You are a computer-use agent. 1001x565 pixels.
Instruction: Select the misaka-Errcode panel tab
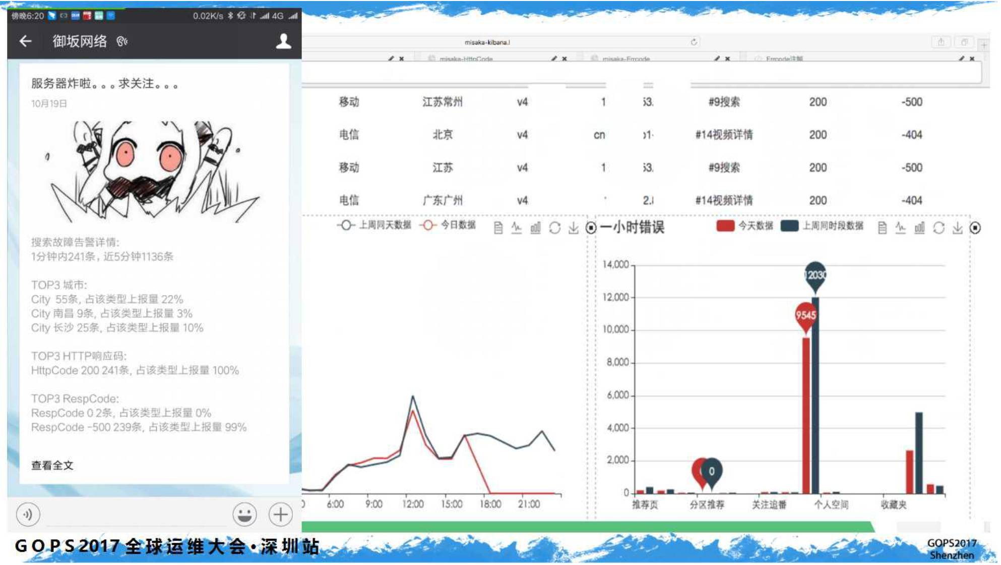pyautogui.click(x=626, y=59)
